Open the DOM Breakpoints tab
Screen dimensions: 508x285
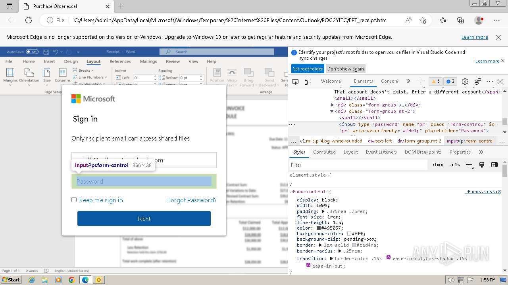point(423,152)
